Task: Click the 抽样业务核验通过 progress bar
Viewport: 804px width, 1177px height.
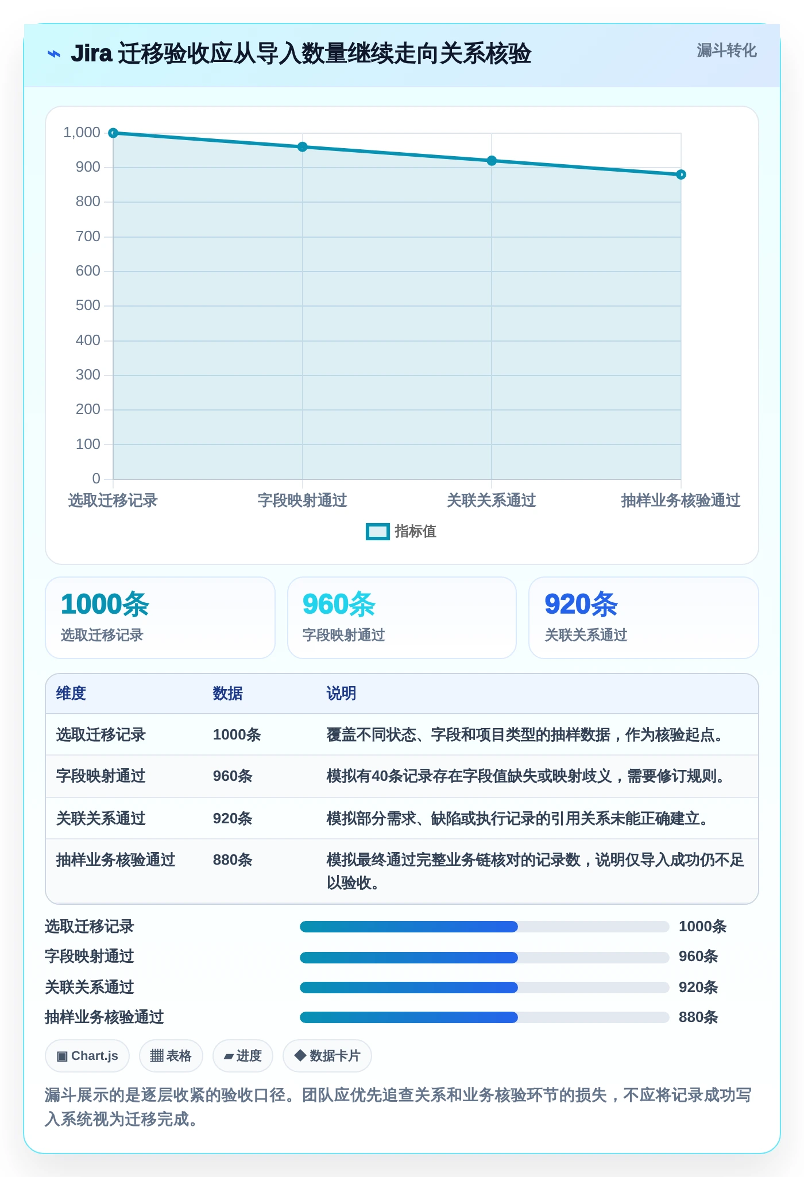Action: point(485,1017)
